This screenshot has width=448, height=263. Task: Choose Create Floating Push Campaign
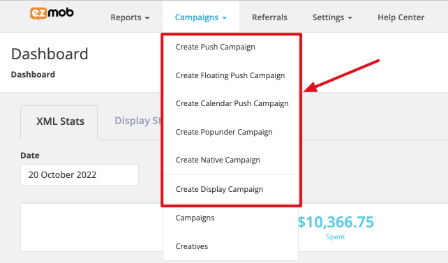(x=230, y=75)
